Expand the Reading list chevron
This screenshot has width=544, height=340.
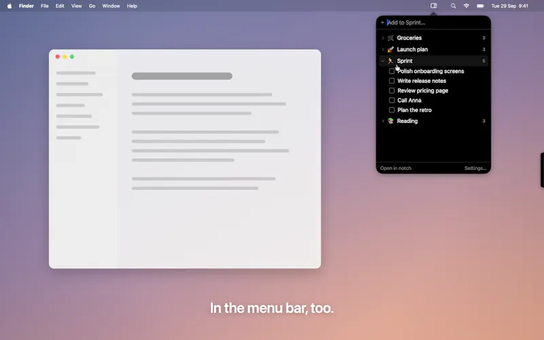[383, 121]
